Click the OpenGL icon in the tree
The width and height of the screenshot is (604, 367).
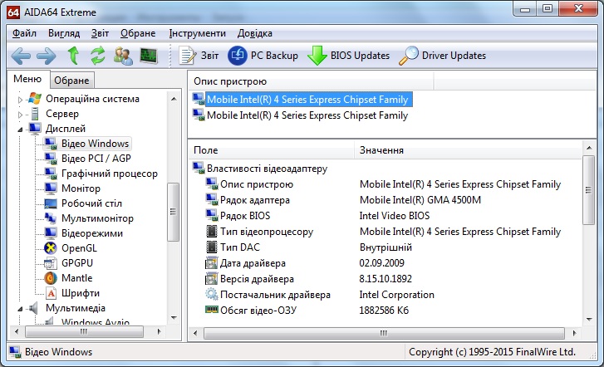click(x=51, y=248)
